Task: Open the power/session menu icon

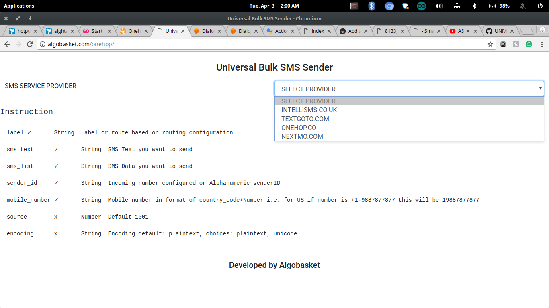Action: point(540,6)
